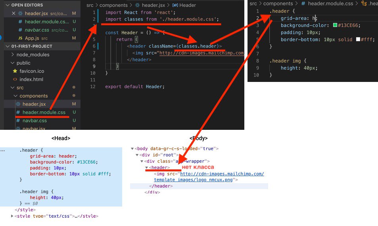Click the React icon in header.jsx breadcrumb
This screenshot has width=378, height=226.
[137, 5]
